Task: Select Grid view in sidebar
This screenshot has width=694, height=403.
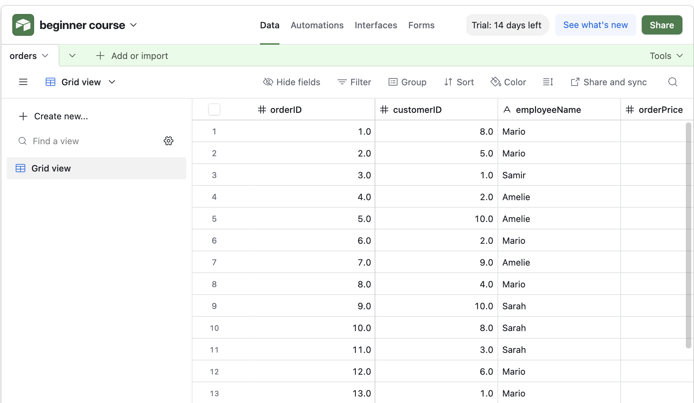Action: pyautogui.click(x=97, y=168)
